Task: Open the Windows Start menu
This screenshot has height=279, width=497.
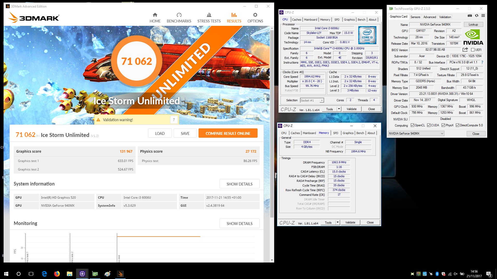Action: click(6, 274)
